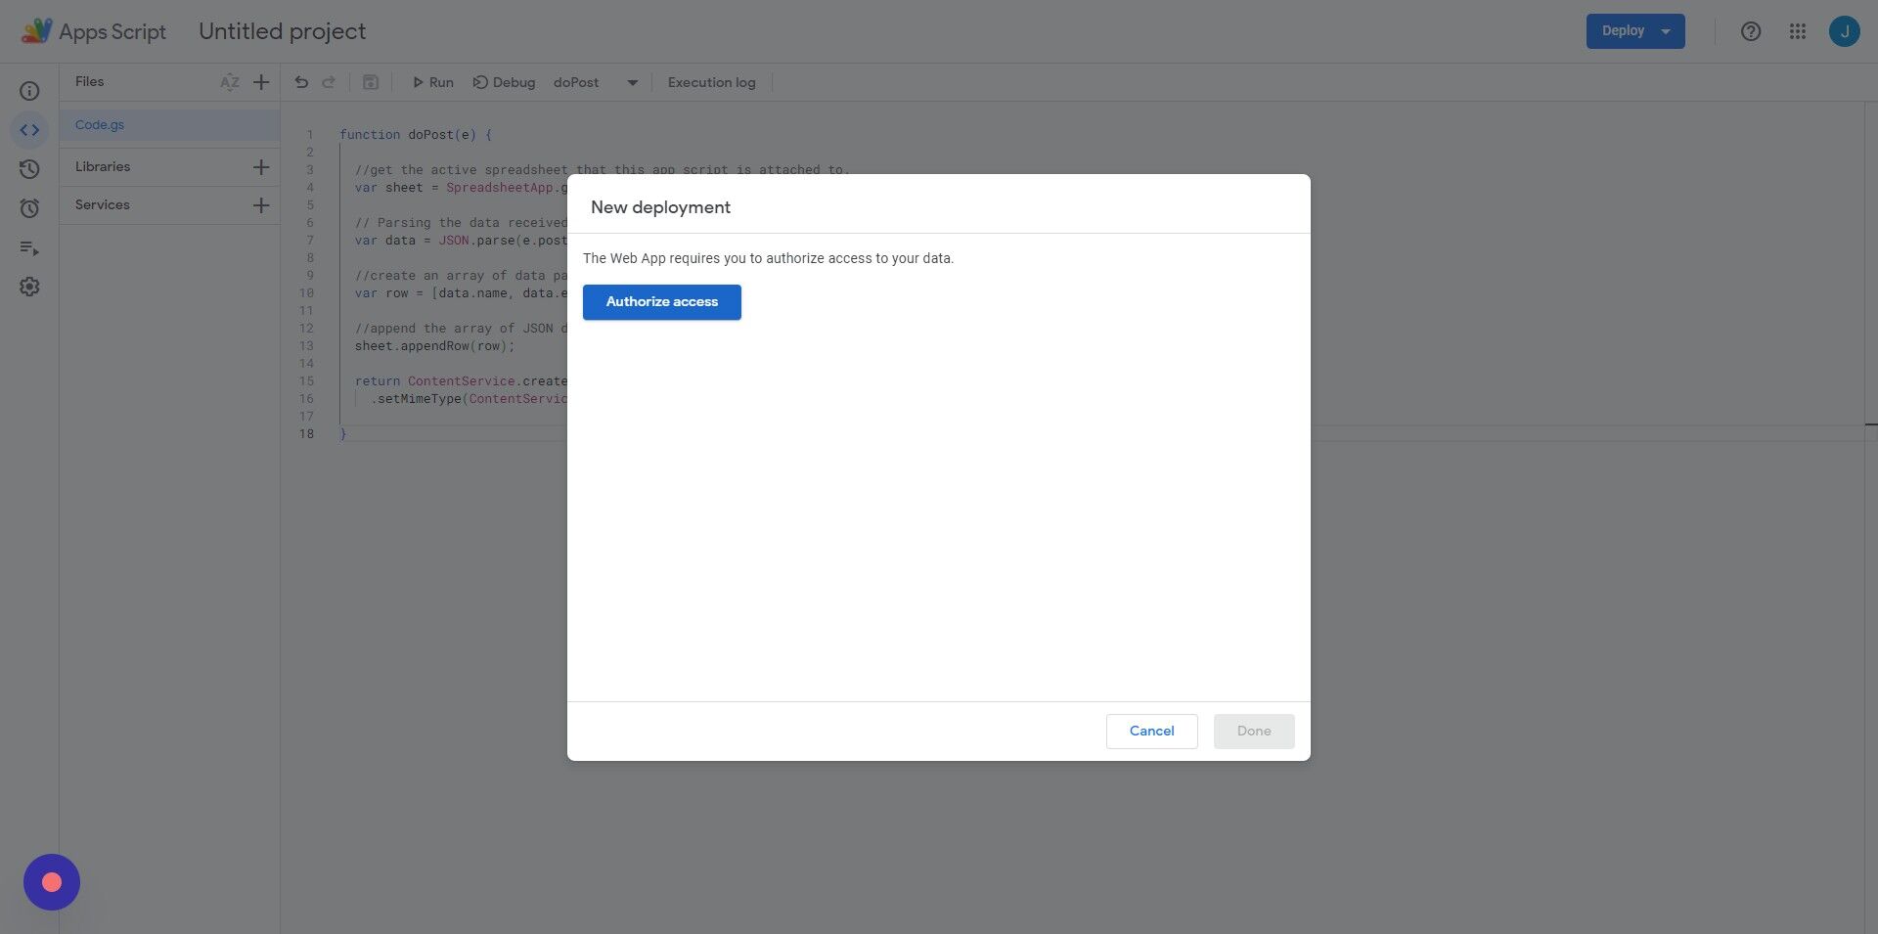Open the Google apps grid

[1798, 30]
